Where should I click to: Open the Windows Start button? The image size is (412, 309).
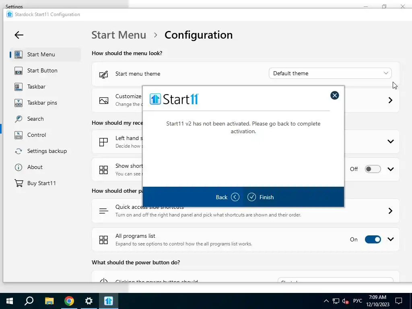click(10, 301)
